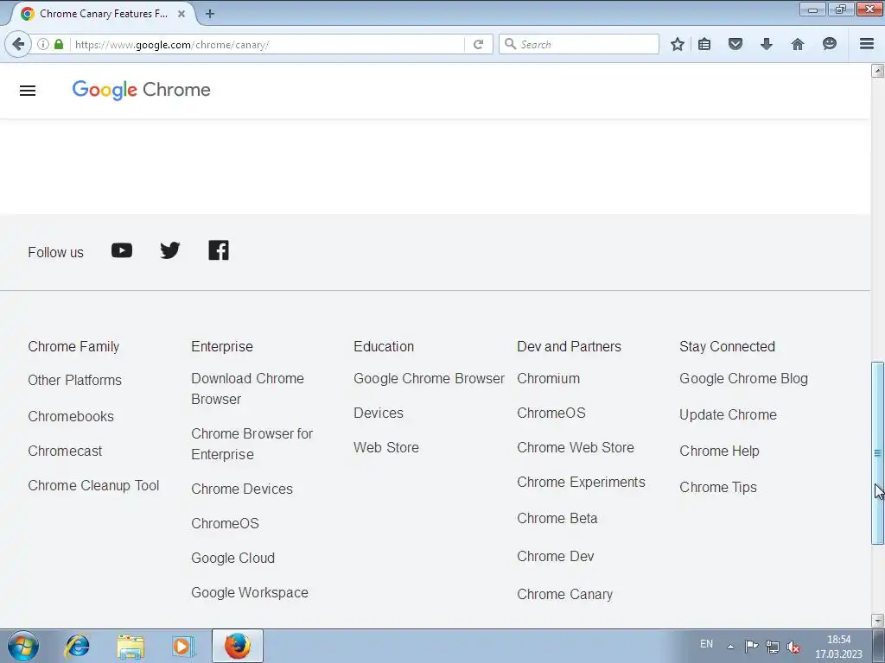Click the network tray icon
Image resolution: width=885 pixels, height=663 pixels.
pyautogui.click(x=773, y=647)
